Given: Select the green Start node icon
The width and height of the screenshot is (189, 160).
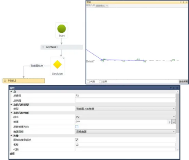Looking at the screenshot, I should tap(62, 29).
